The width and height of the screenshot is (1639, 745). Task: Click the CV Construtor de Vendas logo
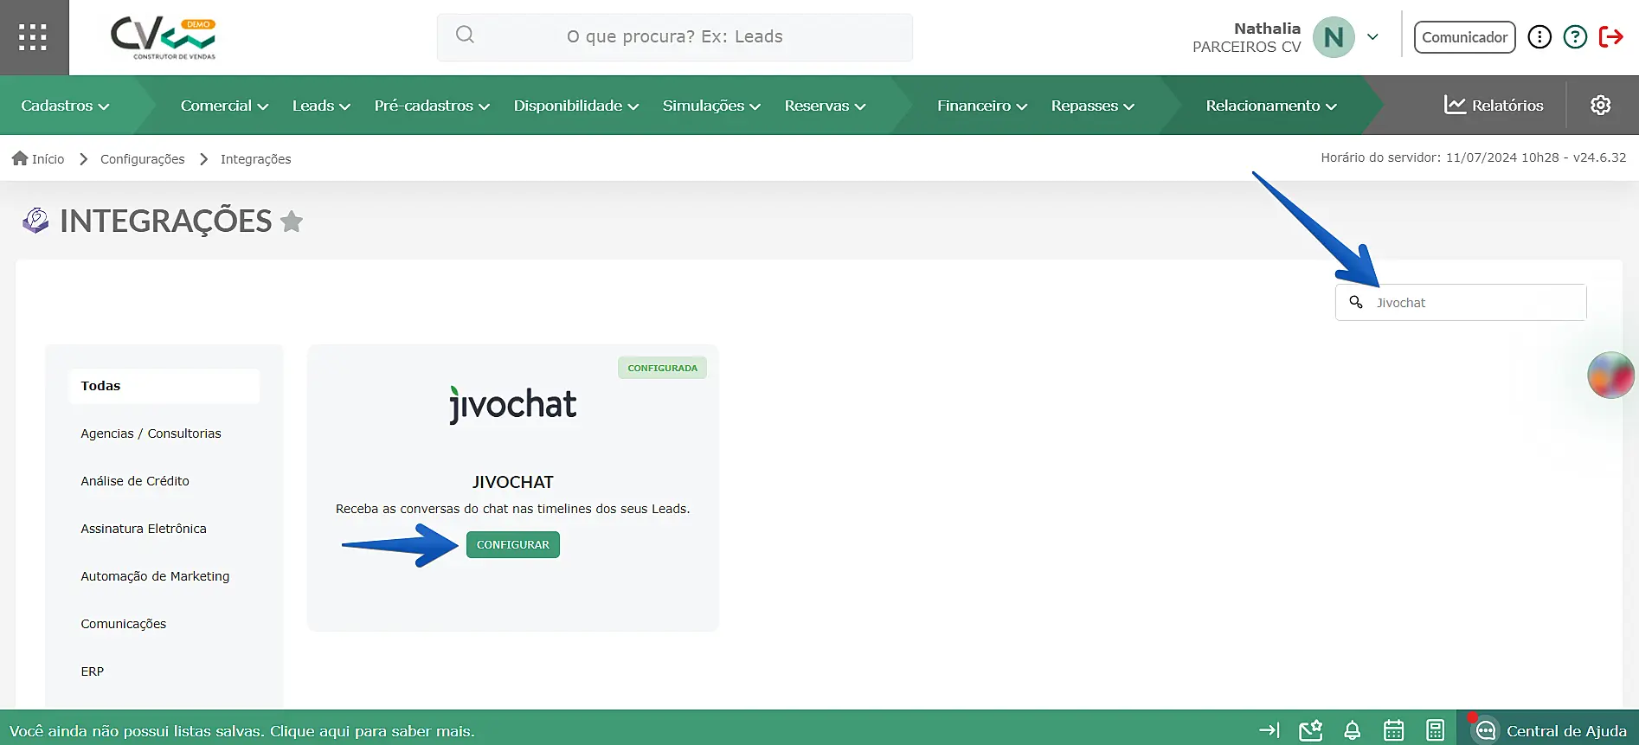tap(164, 38)
